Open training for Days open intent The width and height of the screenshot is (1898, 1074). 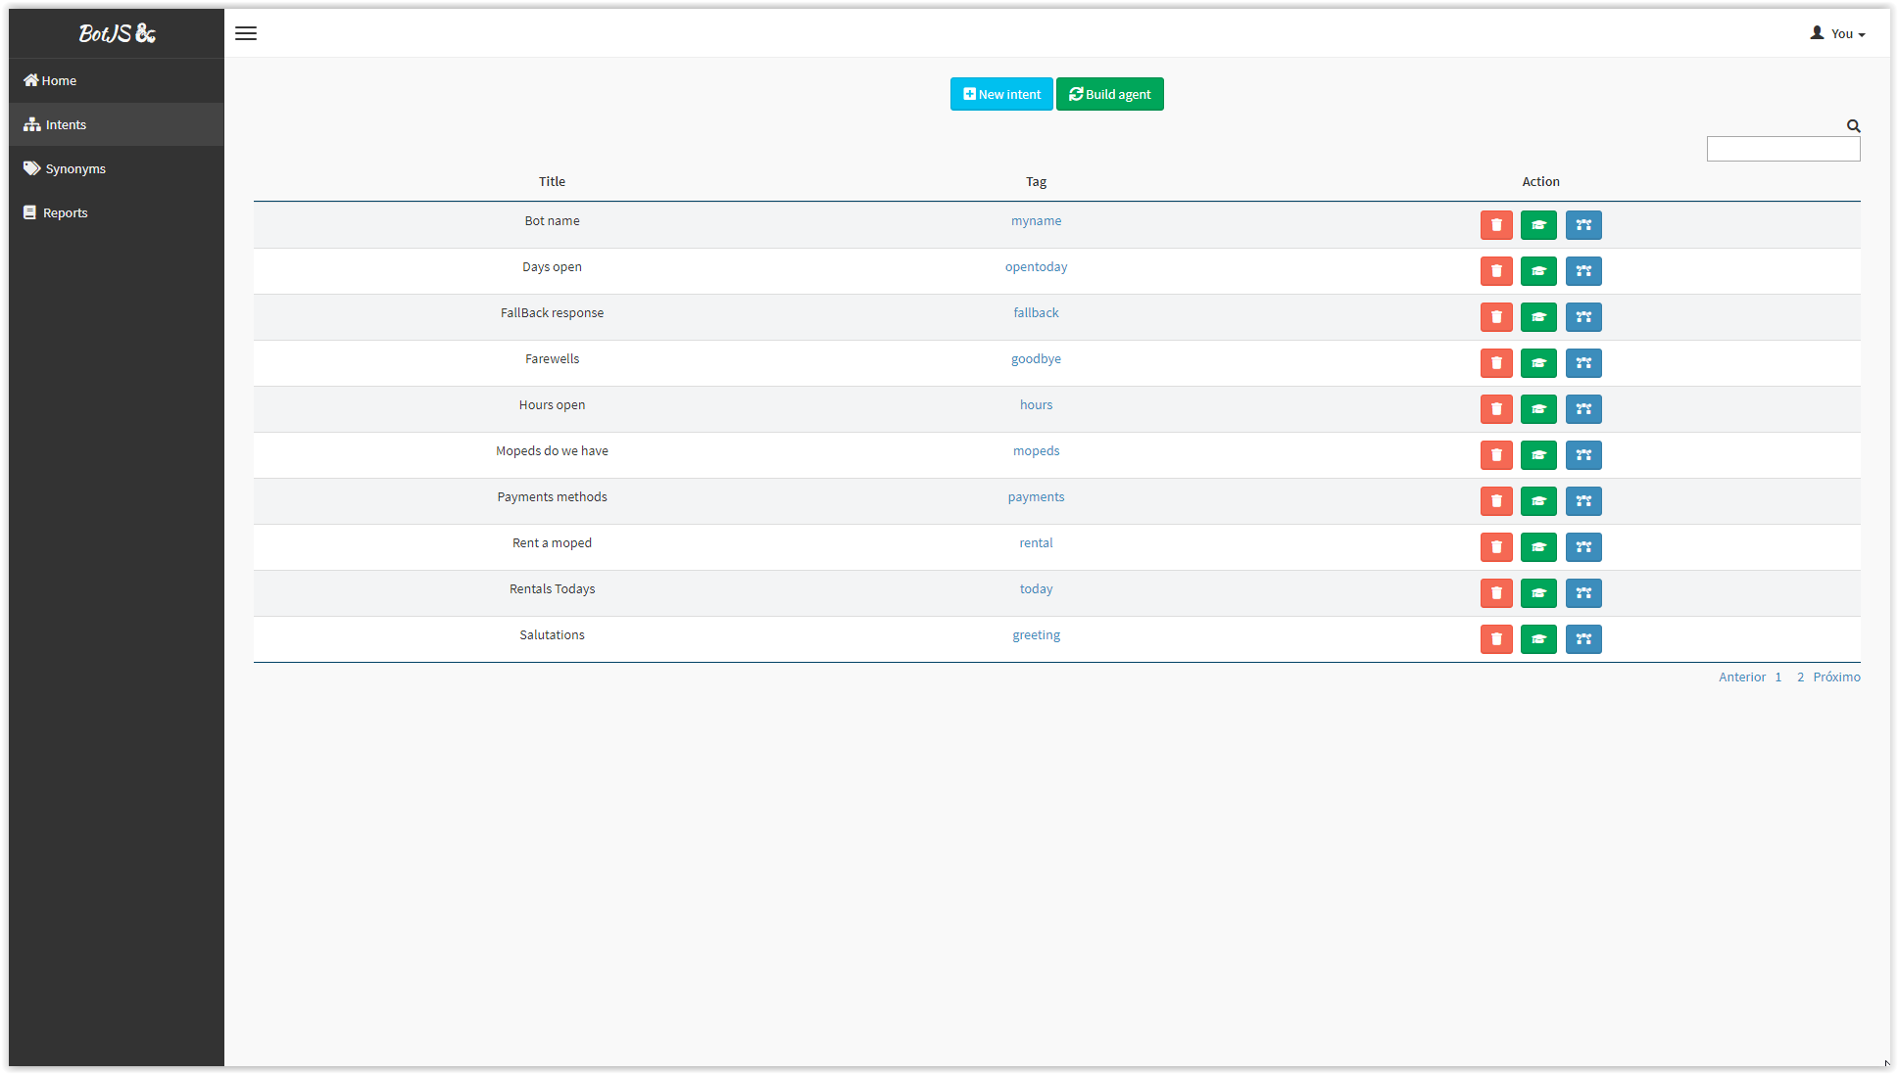(1538, 271)
